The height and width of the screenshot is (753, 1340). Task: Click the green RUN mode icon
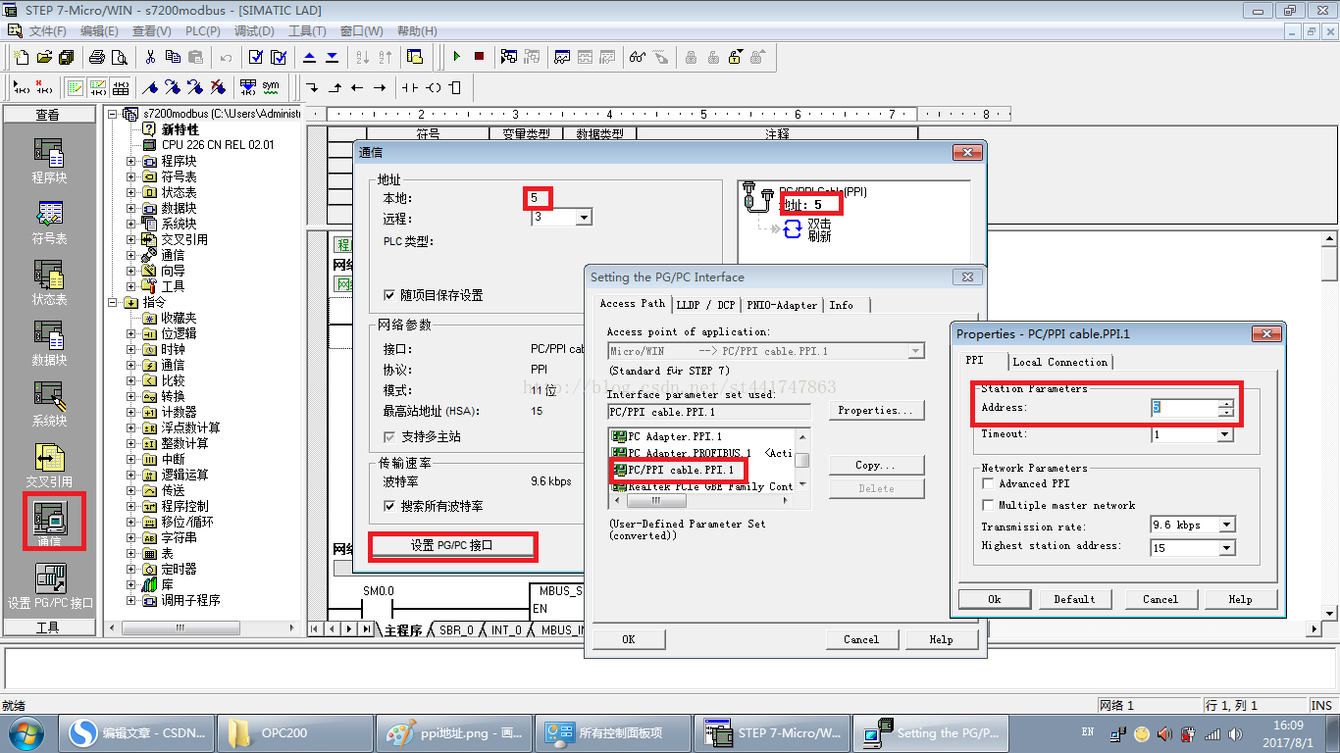456,57
